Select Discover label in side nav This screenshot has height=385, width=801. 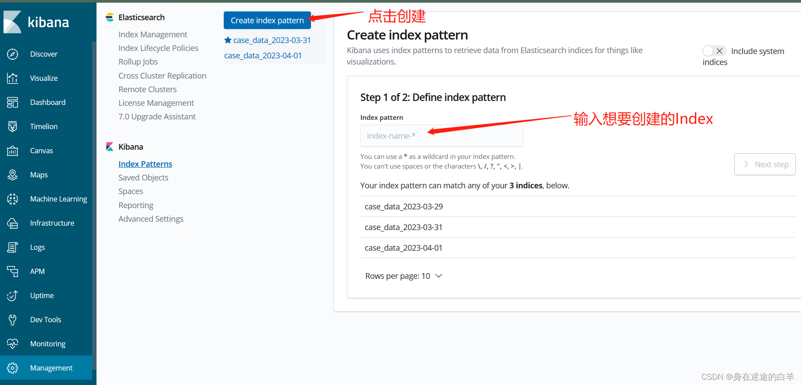click(44, 54)
